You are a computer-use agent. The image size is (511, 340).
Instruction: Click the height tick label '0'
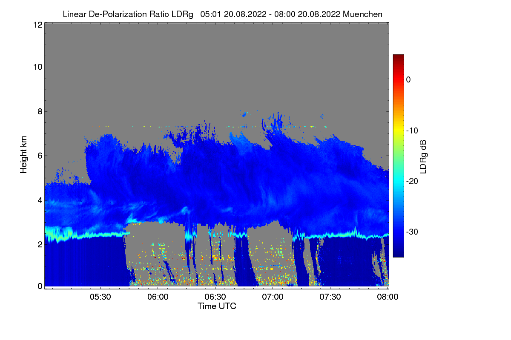pos(39,286)
